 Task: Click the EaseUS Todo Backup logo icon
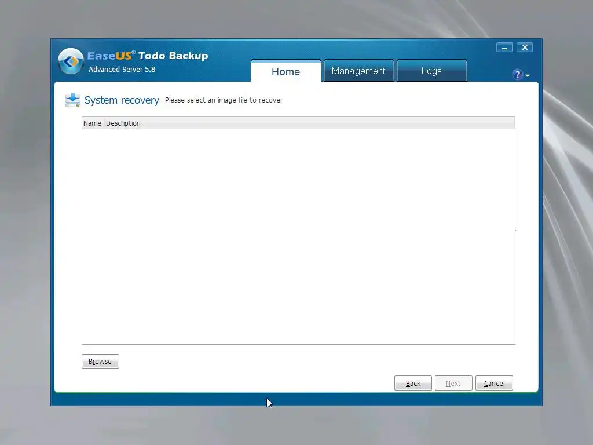tap(71, 61)
